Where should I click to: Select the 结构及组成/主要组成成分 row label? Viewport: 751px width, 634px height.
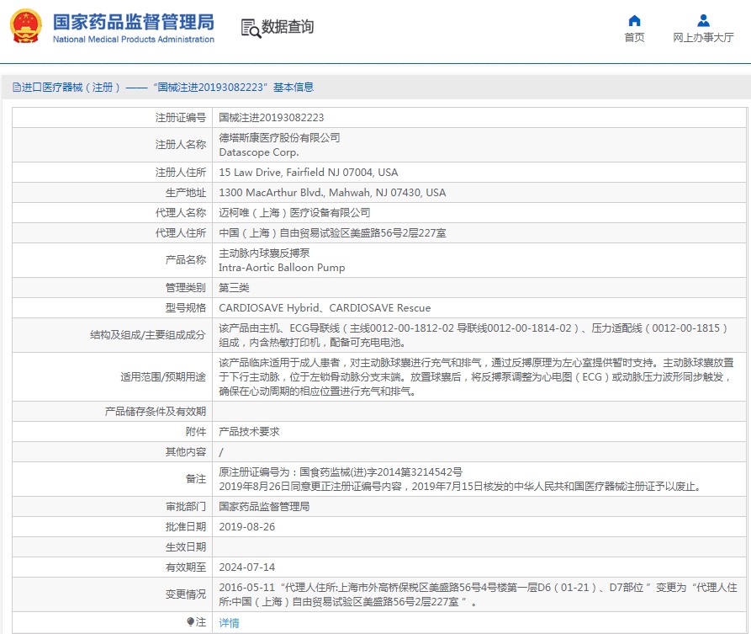point(147,335)
